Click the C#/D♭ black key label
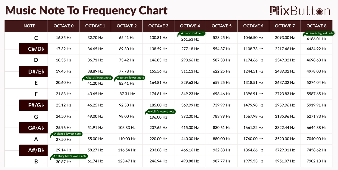 tap(34, 49)
